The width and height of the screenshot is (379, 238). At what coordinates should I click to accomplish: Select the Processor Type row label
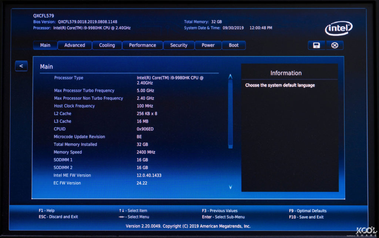click(68, 78)
